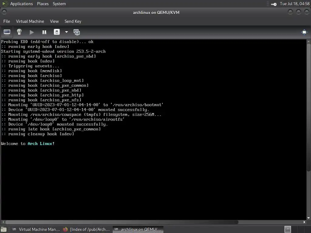This screenshot has width=311, height=233.
Task: Open the Virtual Machine menu
Action: [x=30, y=22]
